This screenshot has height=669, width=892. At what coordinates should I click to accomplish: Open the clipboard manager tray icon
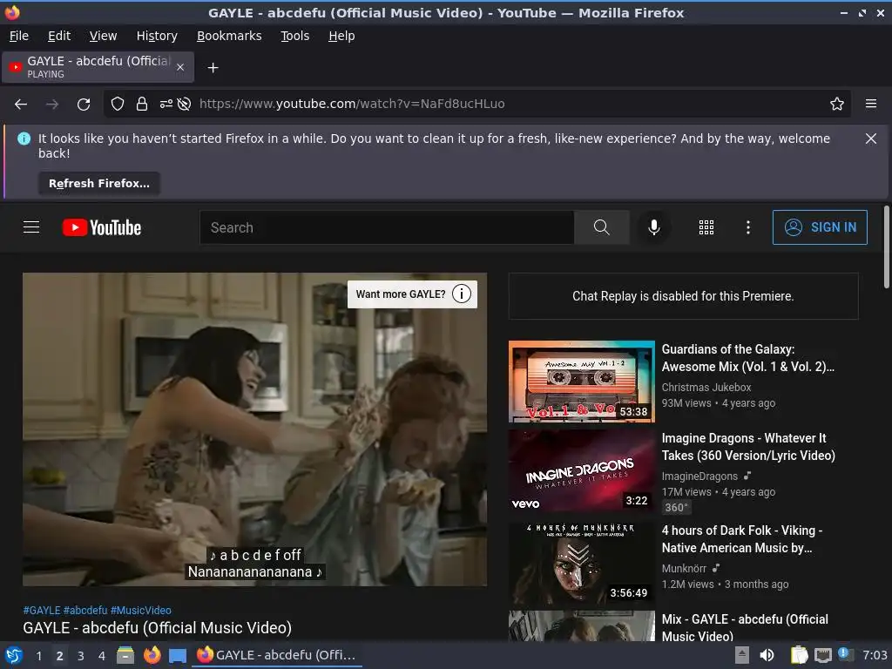click(x=799, y=655)
